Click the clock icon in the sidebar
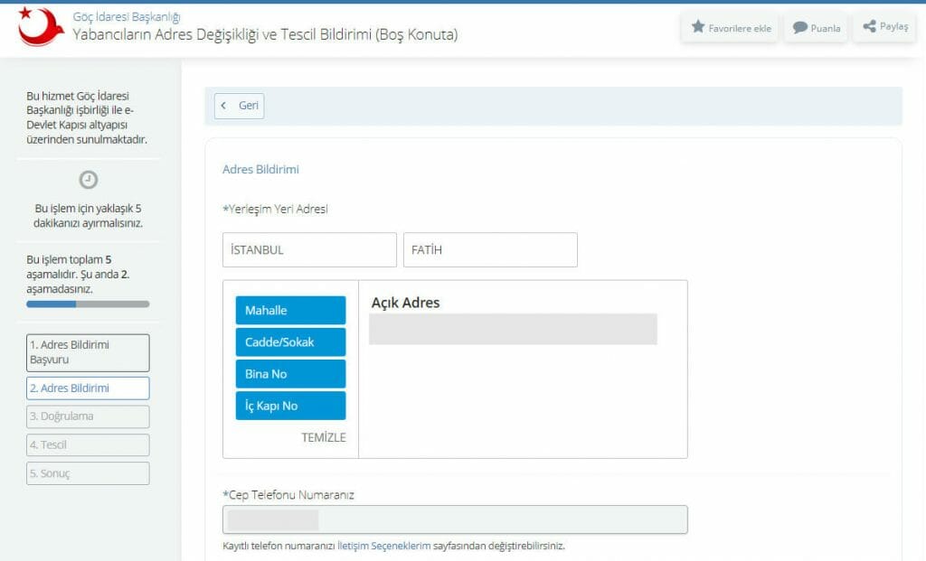The image size is (926, 561). [89, 179]
